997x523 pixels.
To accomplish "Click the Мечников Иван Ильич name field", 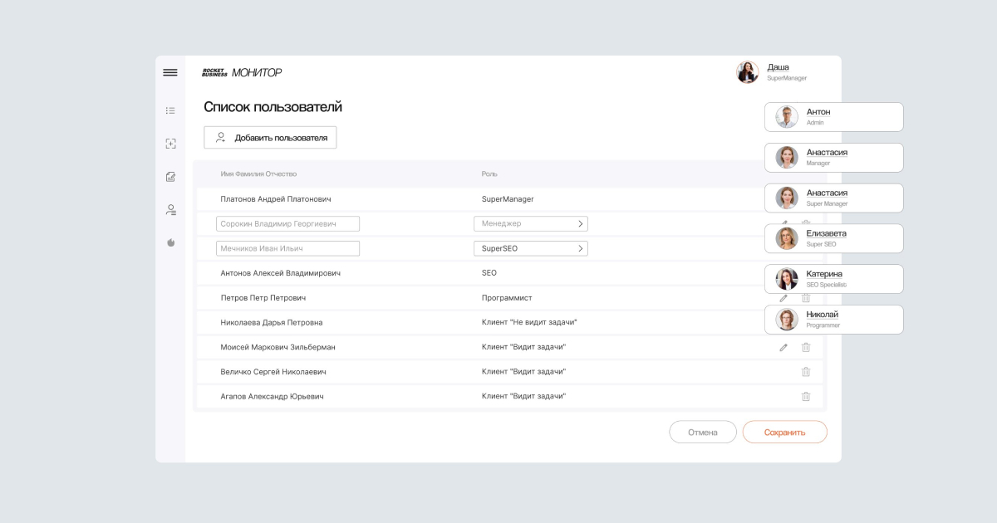I will pos(287,248).
